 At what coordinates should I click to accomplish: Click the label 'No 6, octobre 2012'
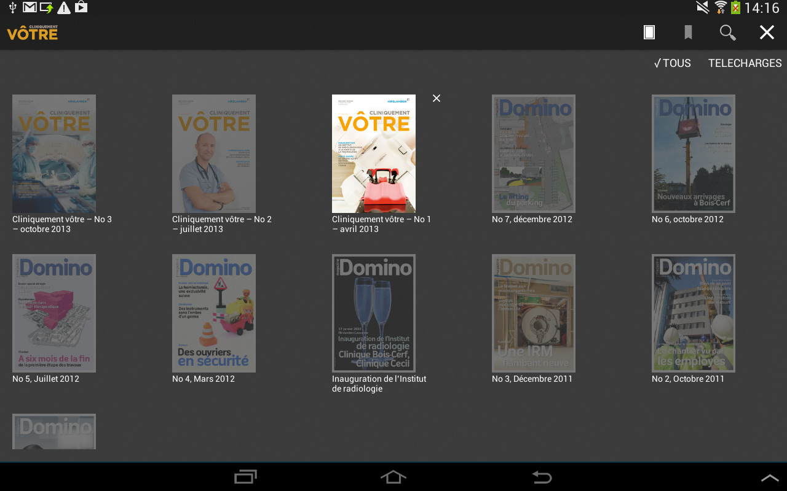pyautogui.click(x=687, y=219)
